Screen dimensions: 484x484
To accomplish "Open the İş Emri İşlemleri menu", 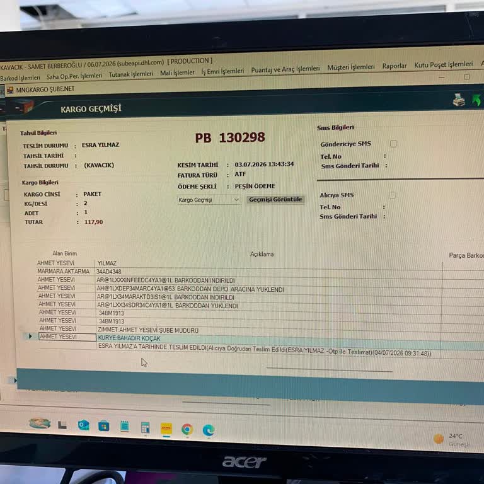I will coord(222,71).
